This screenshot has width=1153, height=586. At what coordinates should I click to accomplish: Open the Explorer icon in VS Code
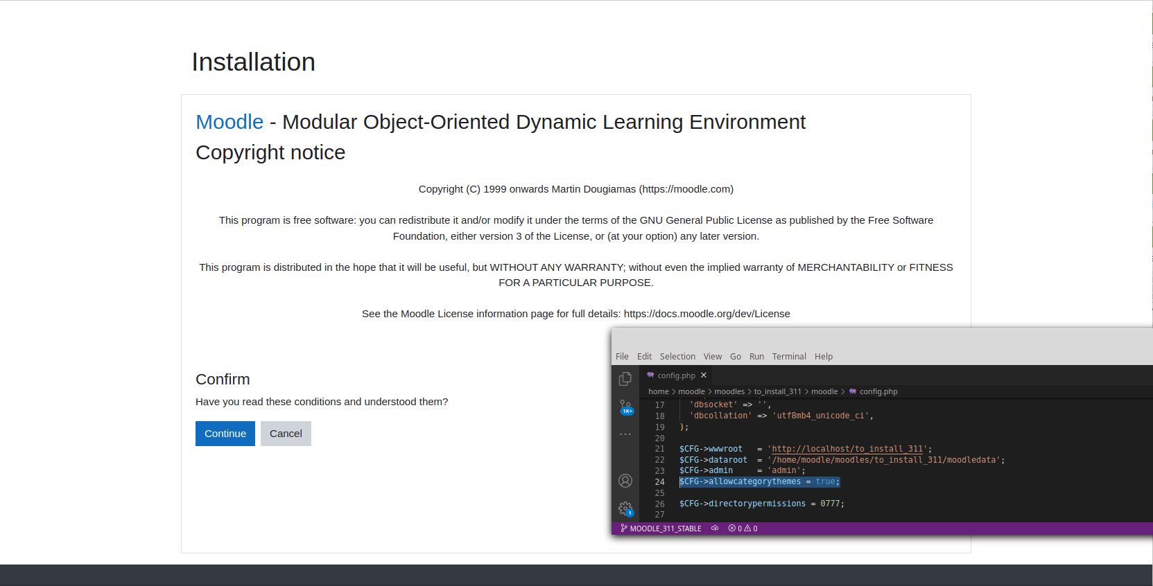coord(625,378)
